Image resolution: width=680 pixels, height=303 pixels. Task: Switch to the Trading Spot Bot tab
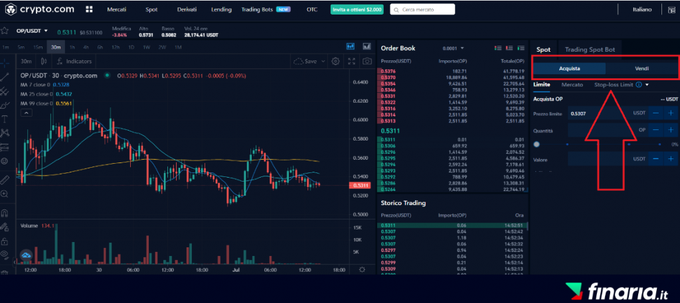coord(590,49)
